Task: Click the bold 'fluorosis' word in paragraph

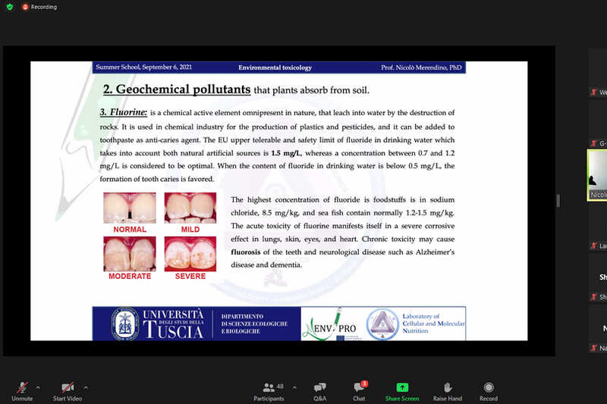Action: click(245, 252)
